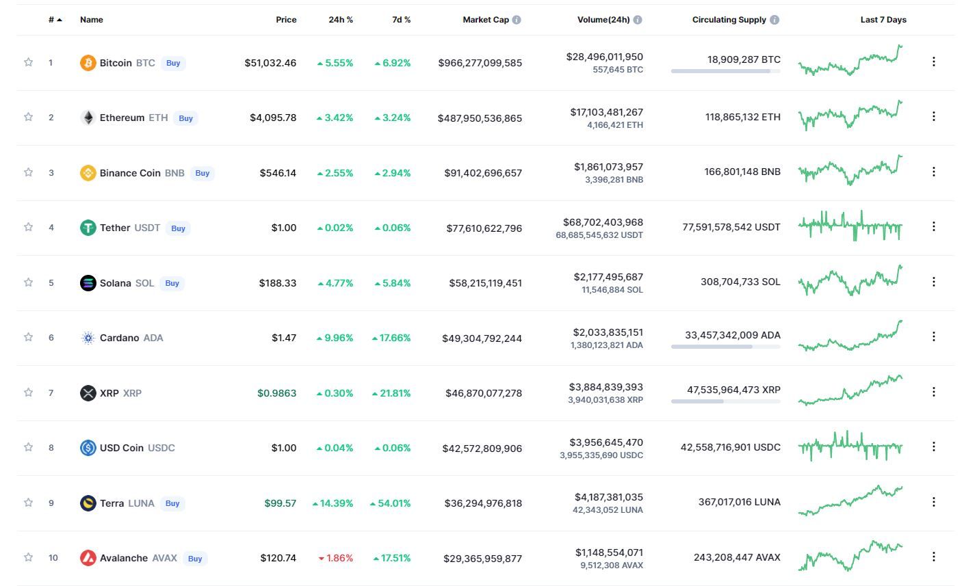Click the Bitcoin coin logo
Screen dimensions: 964x586
click(88, 63)
